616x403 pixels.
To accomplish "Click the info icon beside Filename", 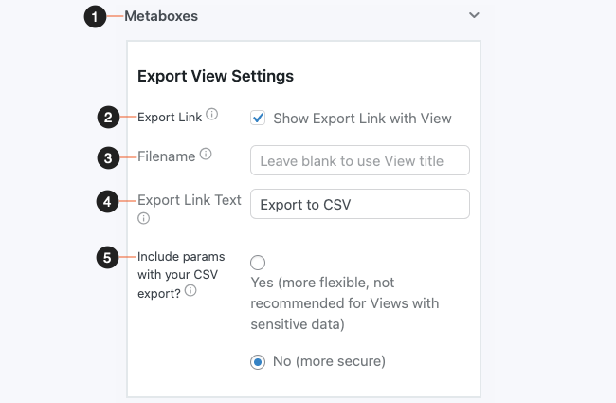I will pos(206,154).
